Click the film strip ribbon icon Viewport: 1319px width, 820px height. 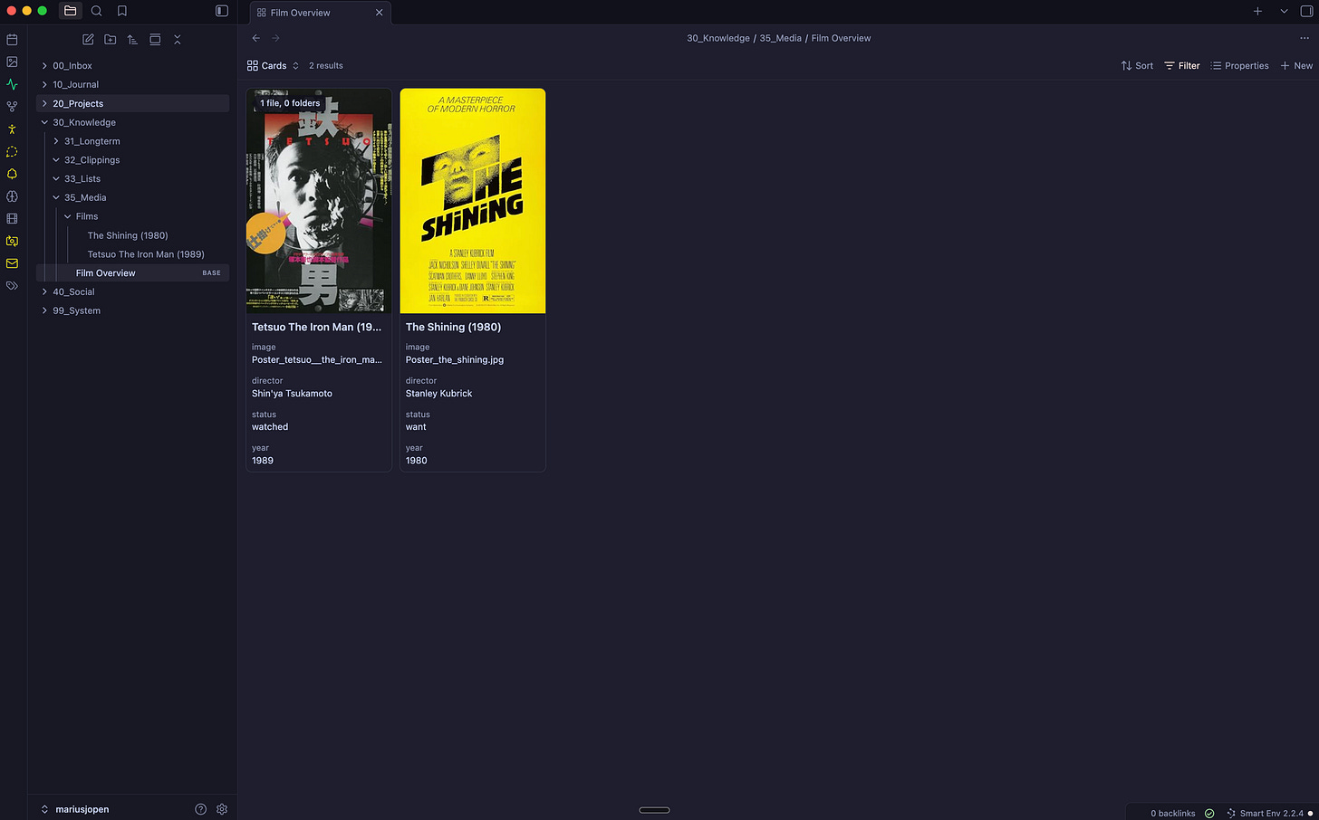(x=12, y=218)
